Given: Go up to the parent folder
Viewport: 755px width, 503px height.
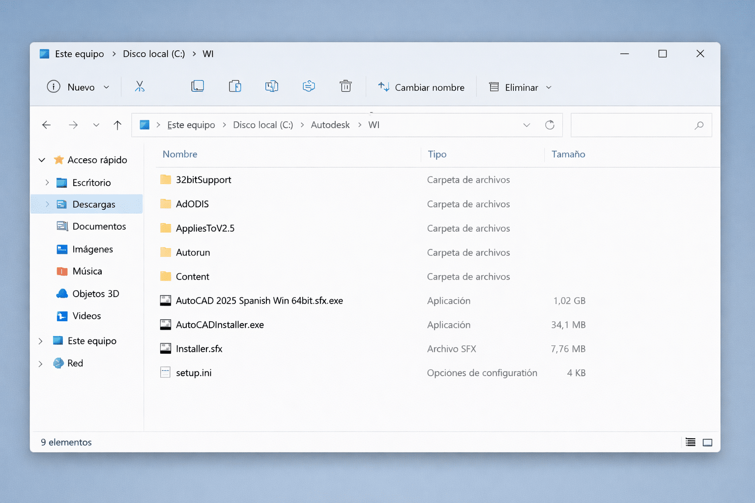Looking at the screenshot, I should click(x=117, y=125).
